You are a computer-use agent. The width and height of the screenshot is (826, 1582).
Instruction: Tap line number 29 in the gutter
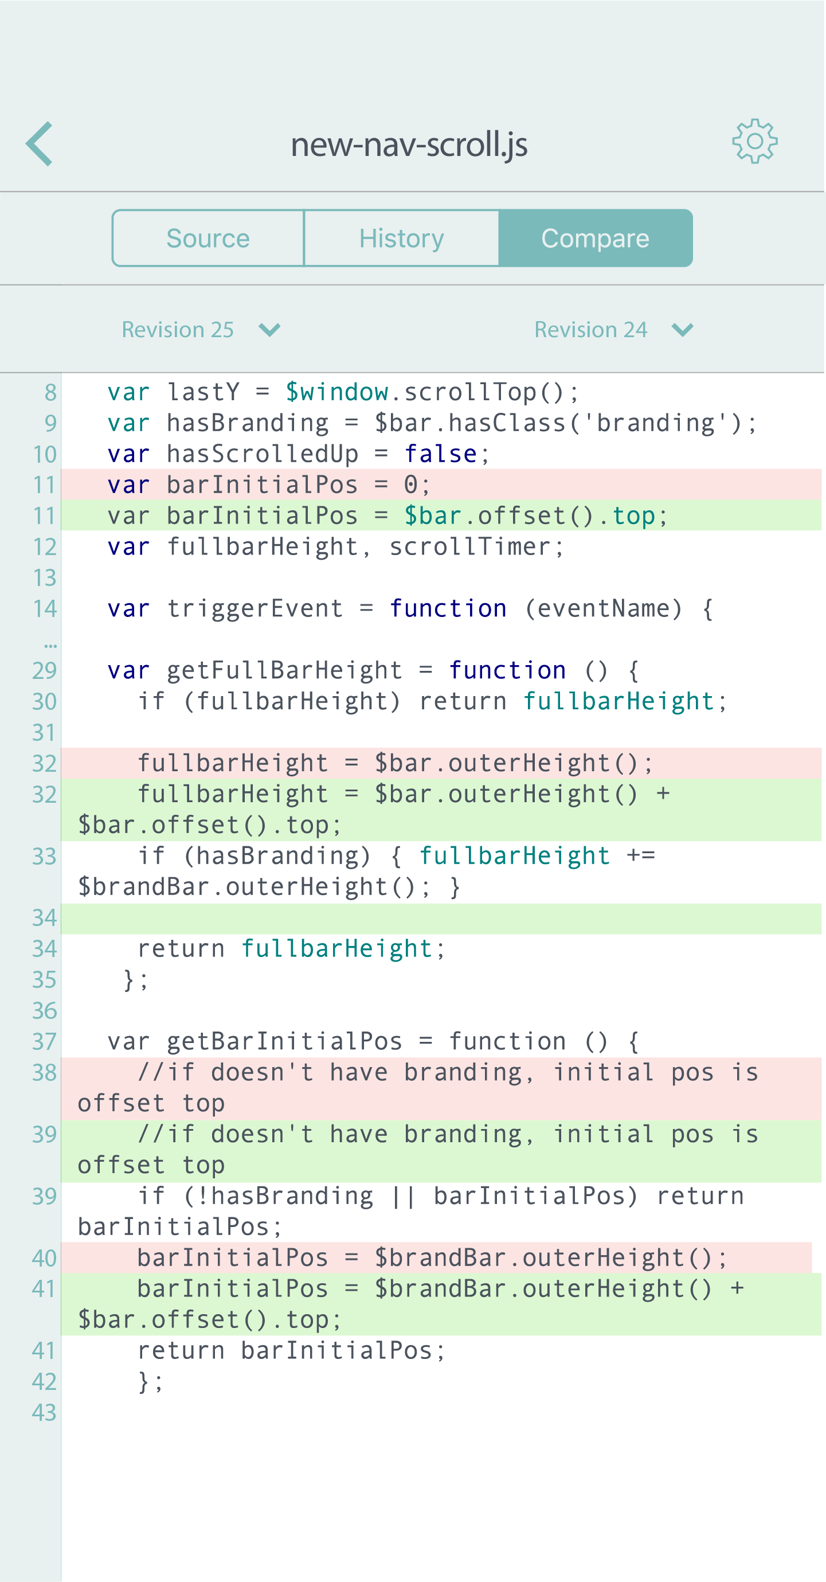pos(44,670)
